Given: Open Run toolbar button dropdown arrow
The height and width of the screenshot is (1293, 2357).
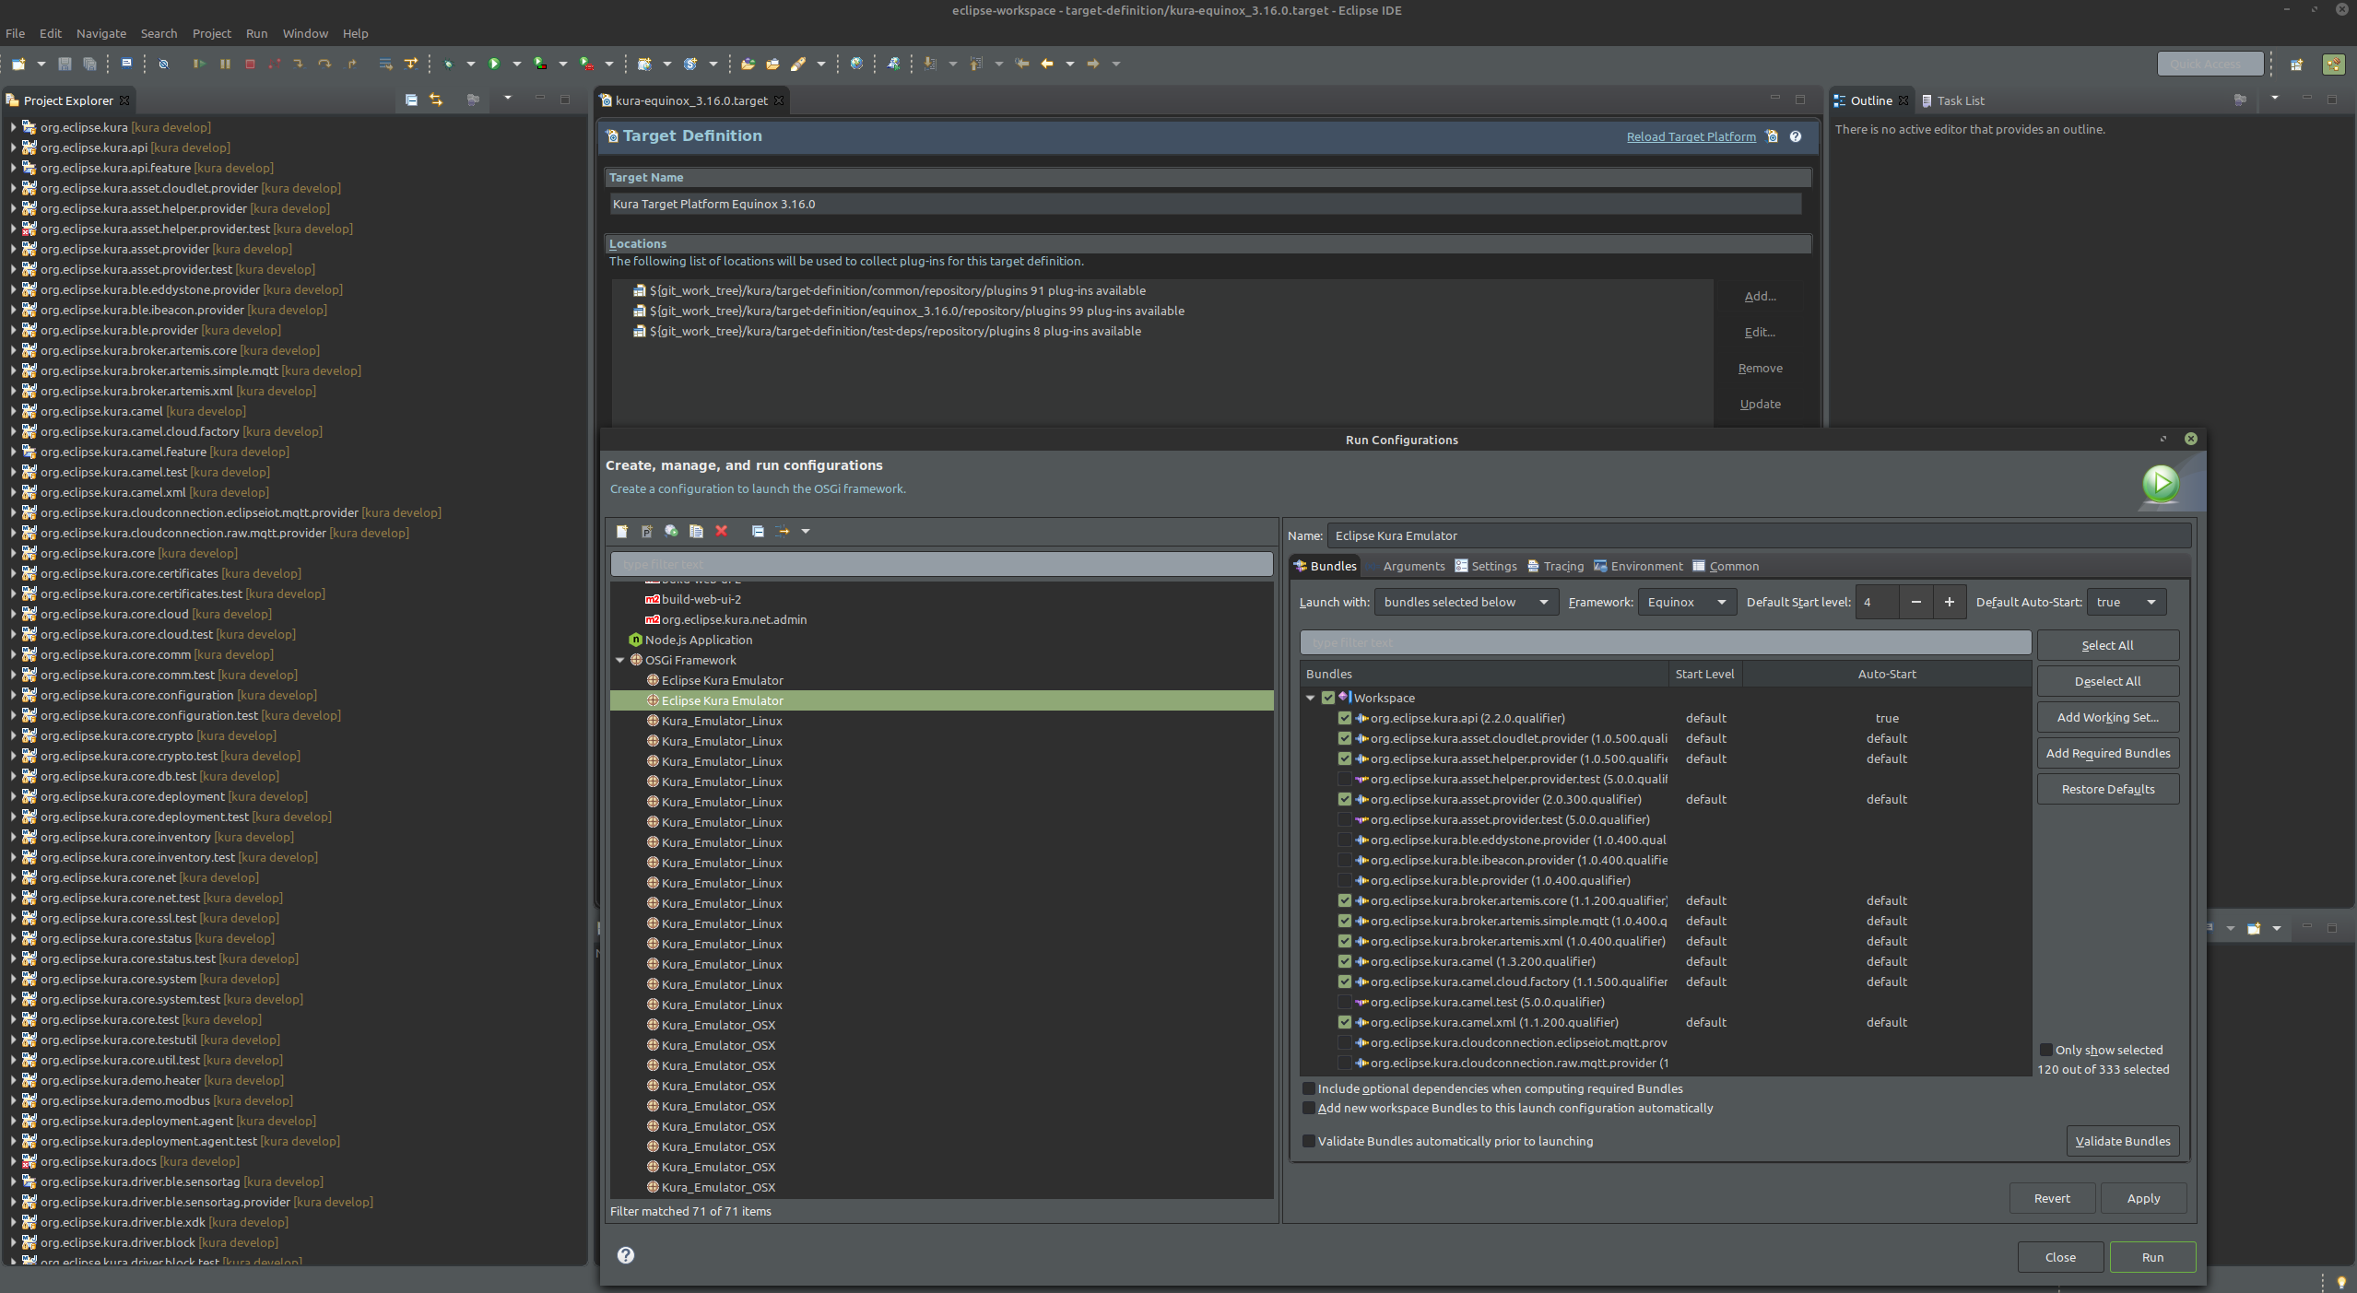Looking at the screenshot, I should click(x=516, y=64).
